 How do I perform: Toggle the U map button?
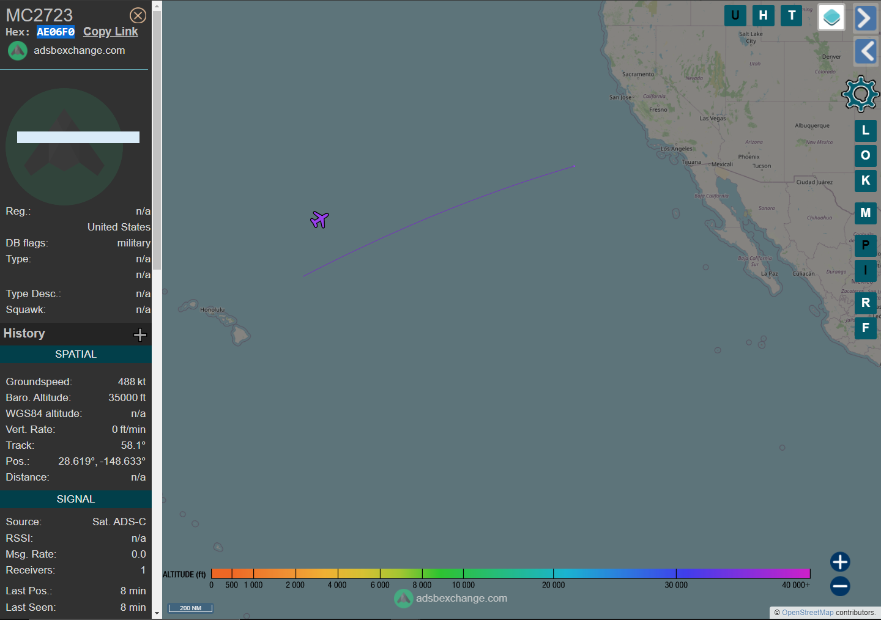coord(735,15)
